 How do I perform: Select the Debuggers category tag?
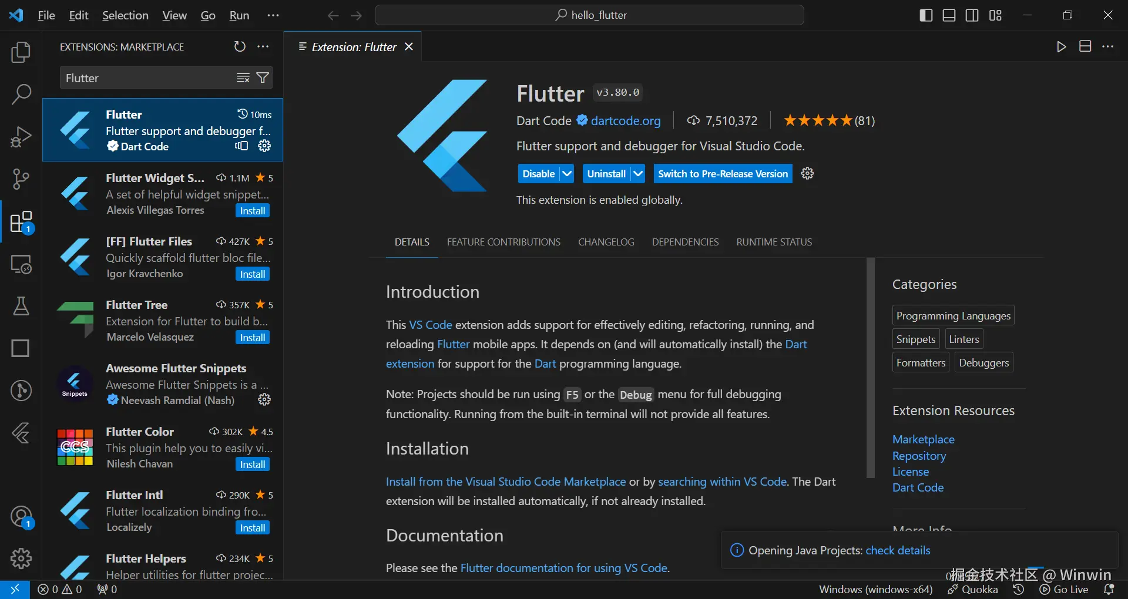(983, 362)
